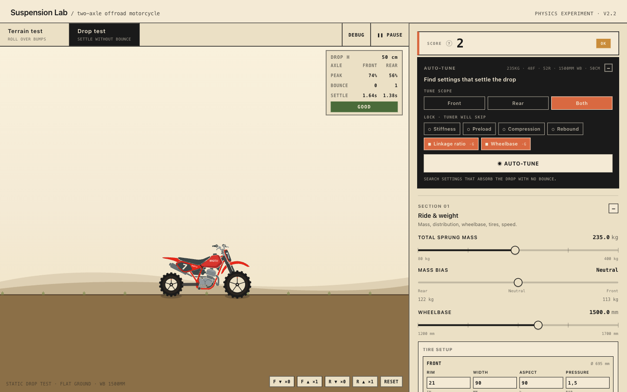Adjust the Mass bias slider handle
This screenshot has height=392, width=627.
coord(518,282)
